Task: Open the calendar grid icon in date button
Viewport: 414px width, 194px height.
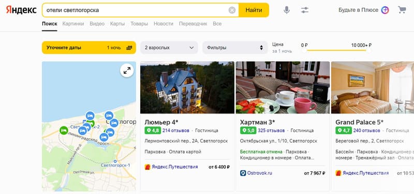Action: pyautogui.click(x=129, y=47)
